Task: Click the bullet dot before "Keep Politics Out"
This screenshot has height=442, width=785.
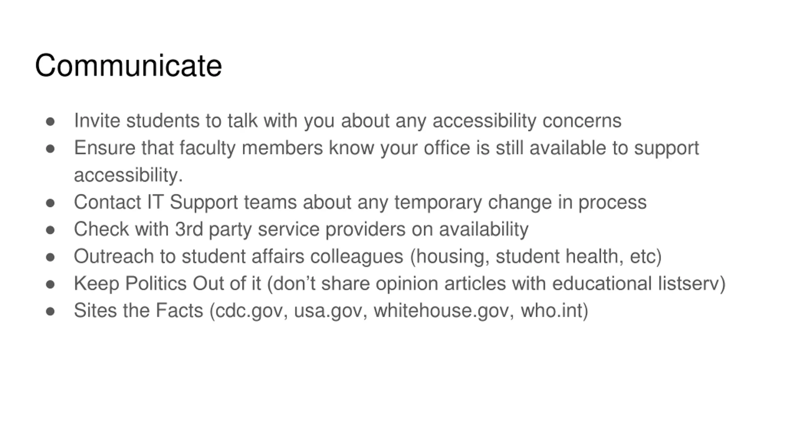Action: pyautogui.click(x=50, y=285)
